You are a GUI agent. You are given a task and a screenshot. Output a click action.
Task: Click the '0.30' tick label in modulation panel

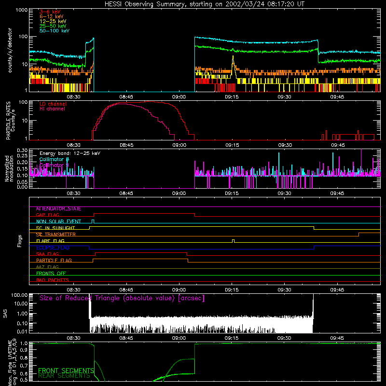[x=22, y=150]
